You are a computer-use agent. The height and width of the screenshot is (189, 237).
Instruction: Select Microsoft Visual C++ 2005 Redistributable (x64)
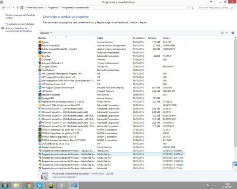click(111, 112)
